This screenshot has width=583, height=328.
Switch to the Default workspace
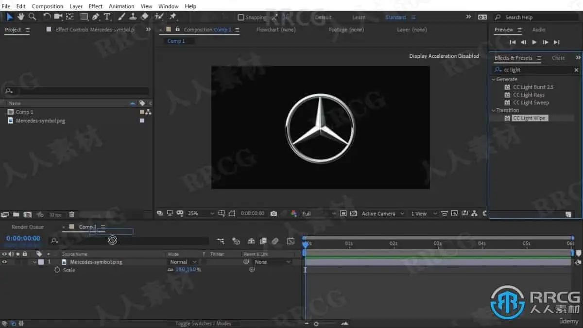point(323,17)
